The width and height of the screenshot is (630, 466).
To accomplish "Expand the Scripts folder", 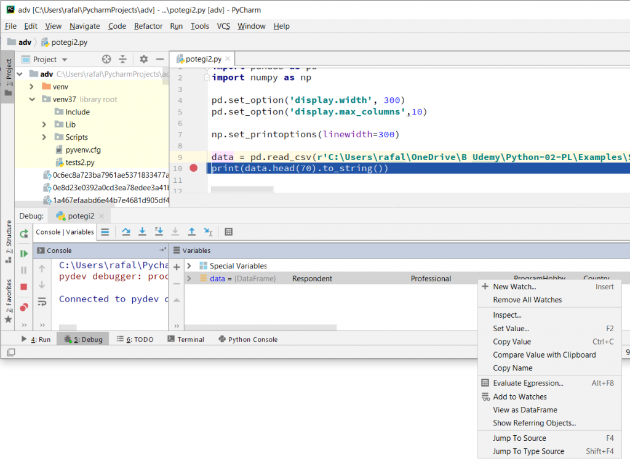I will (44, 137).
